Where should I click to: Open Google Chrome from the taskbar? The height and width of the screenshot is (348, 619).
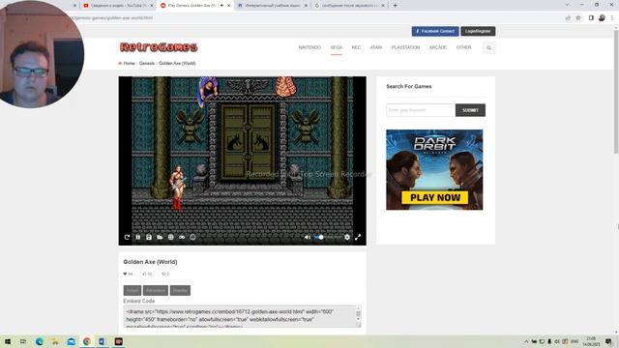point(87,341)
